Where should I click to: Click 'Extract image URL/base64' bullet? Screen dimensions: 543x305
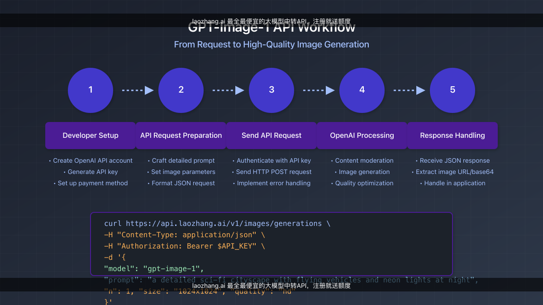coord(452,172)
